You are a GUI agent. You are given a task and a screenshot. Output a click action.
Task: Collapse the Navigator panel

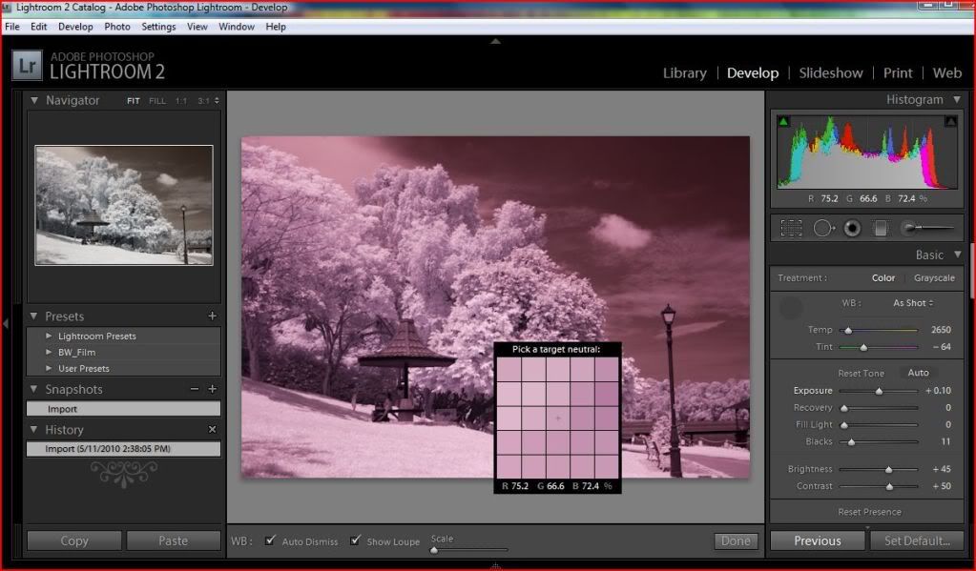34,100
